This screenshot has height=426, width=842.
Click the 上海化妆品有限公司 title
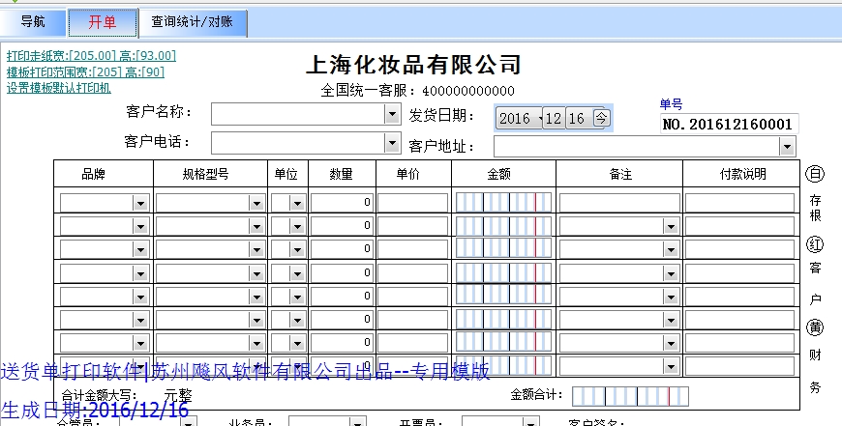tap(414, 65)
